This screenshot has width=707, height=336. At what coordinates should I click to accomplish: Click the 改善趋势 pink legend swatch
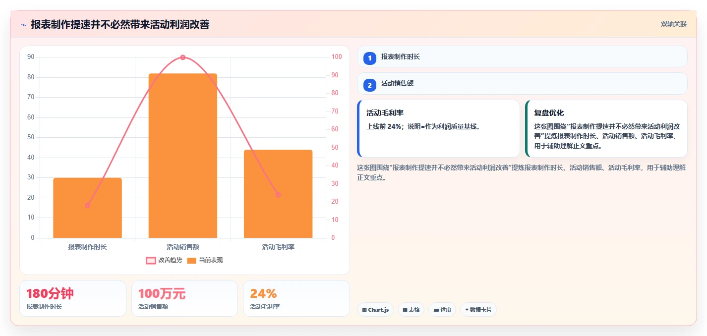click(x=151, y=261)
